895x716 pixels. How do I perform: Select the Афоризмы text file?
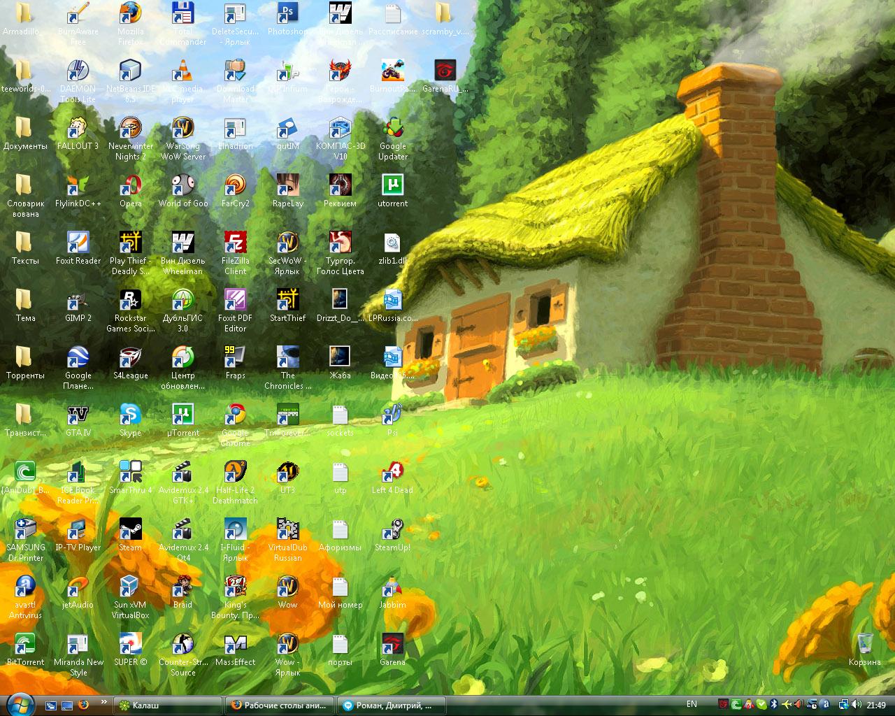[341, 535]
